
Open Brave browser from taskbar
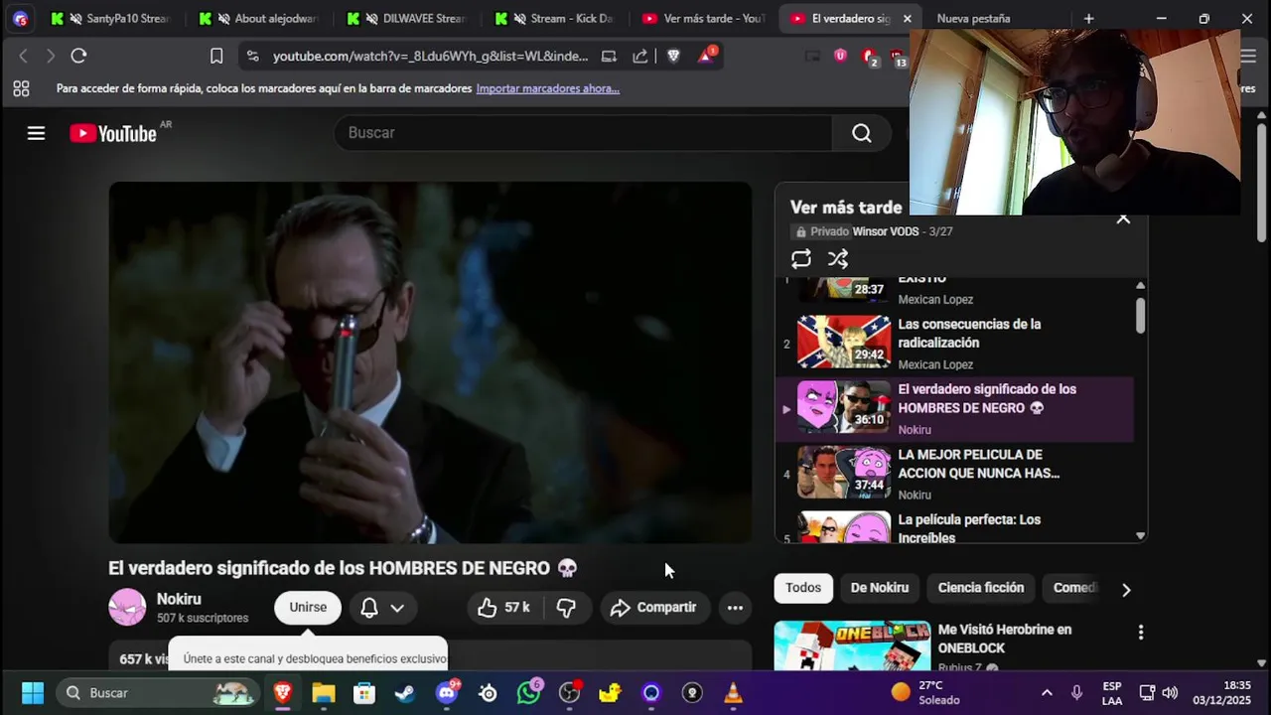click(x=283, y=692)
